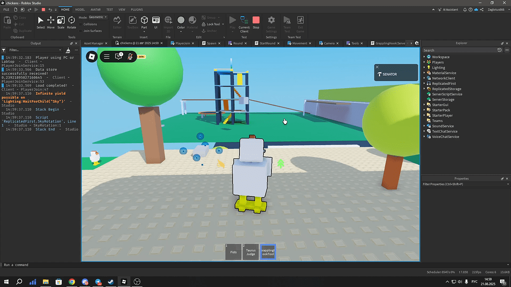This screenshot has width=511, height=287.
Task: Open the Game Settings
Action: 271,21
